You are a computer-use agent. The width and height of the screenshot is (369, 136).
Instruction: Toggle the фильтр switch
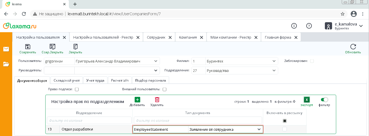pyautogui.click(x=324, y=100)
